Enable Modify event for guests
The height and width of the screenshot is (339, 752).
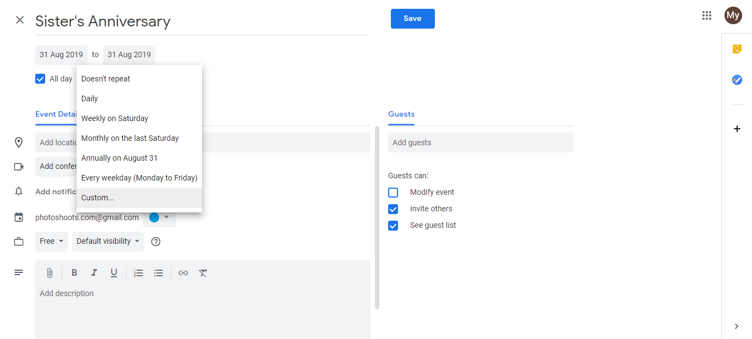393,193
